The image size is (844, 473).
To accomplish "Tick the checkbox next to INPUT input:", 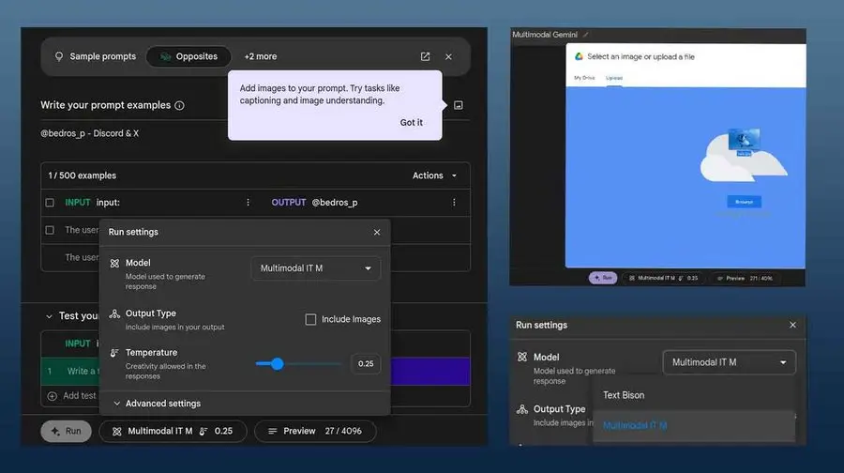I will tap(50, 203).
